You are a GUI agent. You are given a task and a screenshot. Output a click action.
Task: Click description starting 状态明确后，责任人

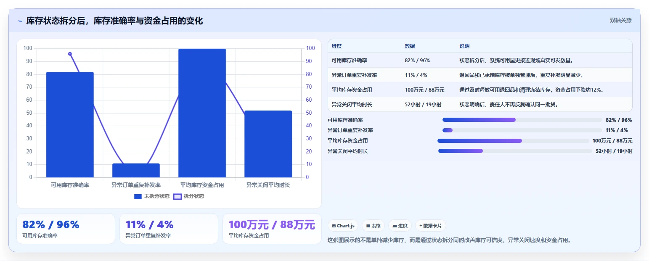[x=509, y=105]
